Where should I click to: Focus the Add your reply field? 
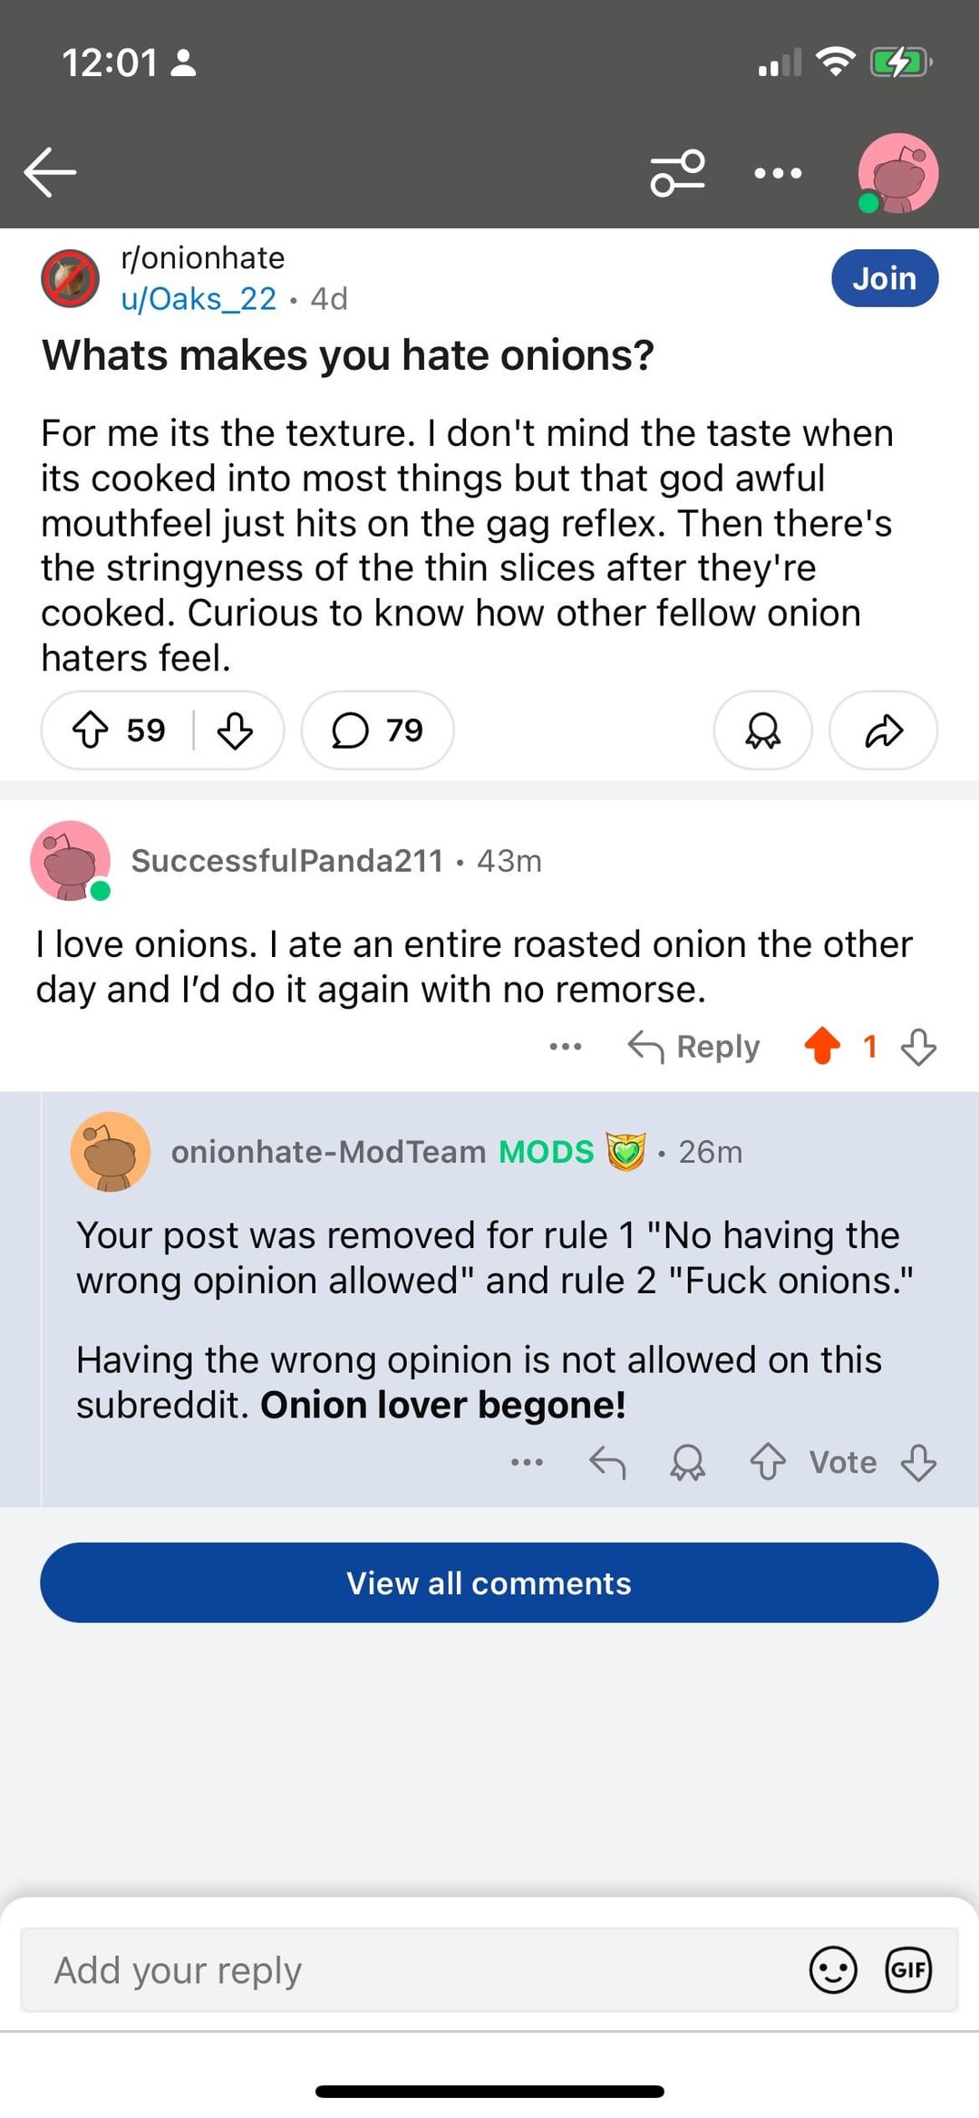[x=408, y=1970]
